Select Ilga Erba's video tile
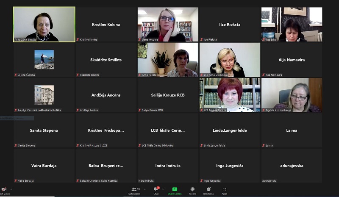 (292, 24)
